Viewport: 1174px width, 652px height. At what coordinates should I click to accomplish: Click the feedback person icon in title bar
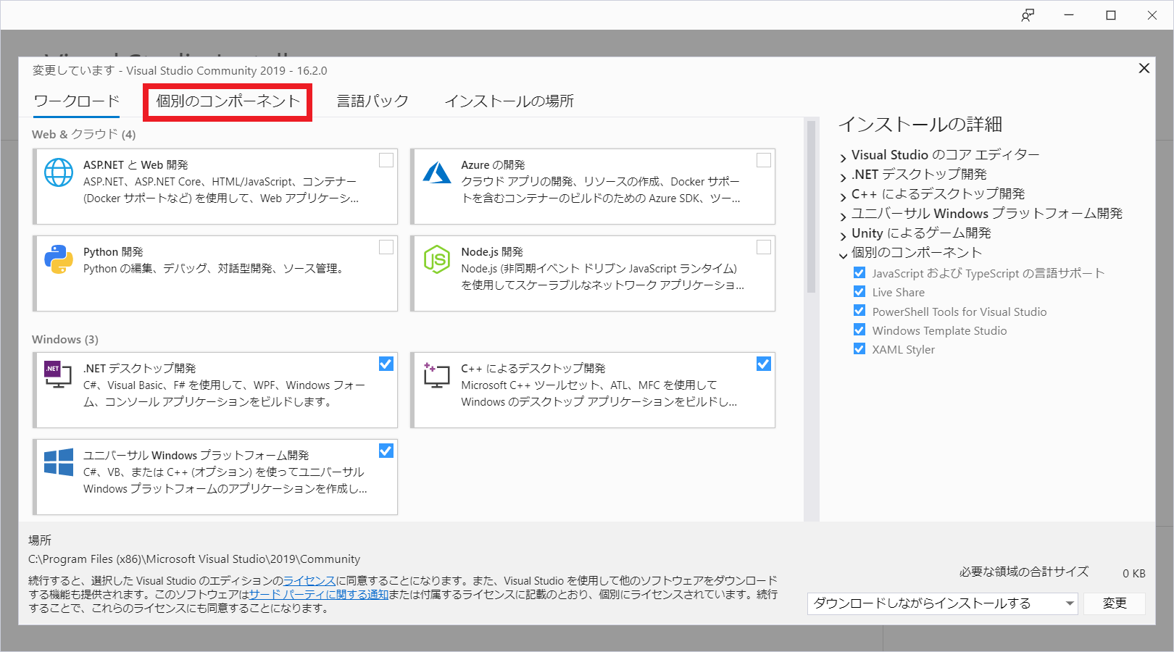[1028, 14]
